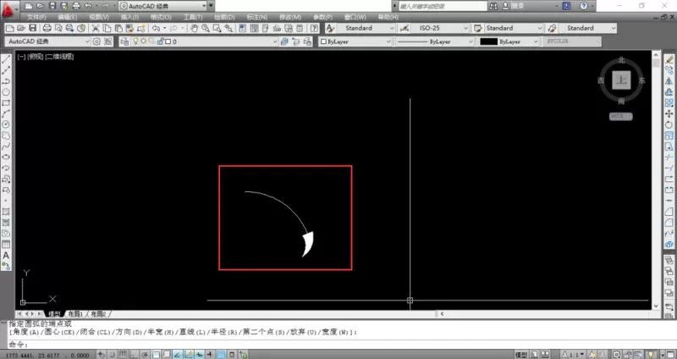Click the ViewCube 上 top face
Screen dimensions: 677x359
point(621,80)
